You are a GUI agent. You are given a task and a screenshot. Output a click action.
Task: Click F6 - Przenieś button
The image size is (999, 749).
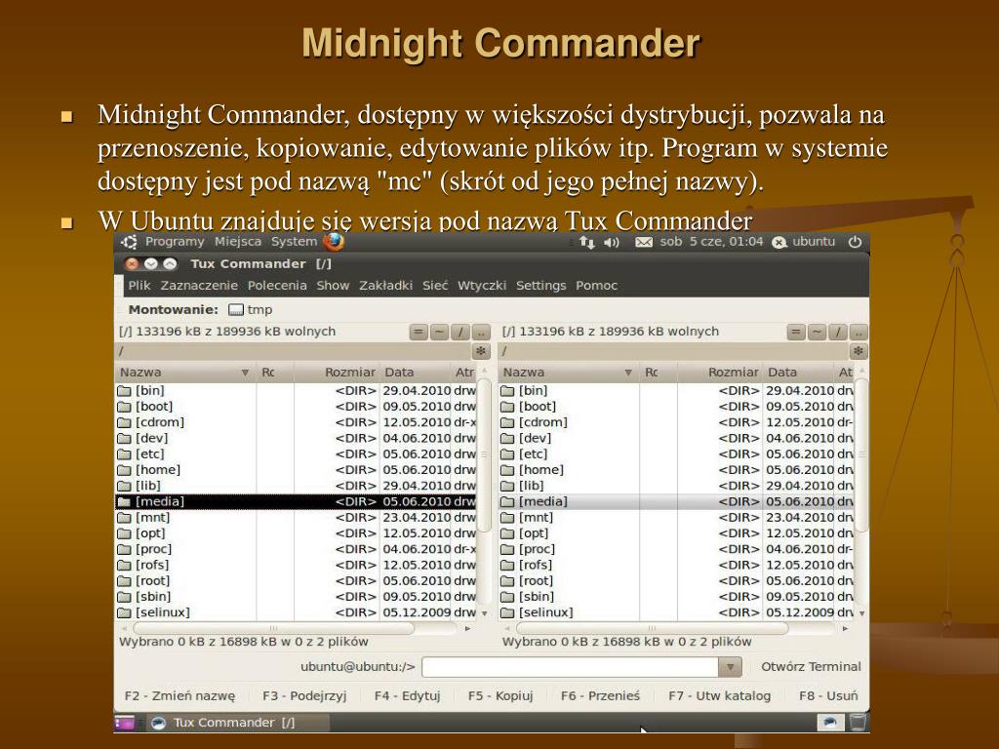(x=600, y=696)
